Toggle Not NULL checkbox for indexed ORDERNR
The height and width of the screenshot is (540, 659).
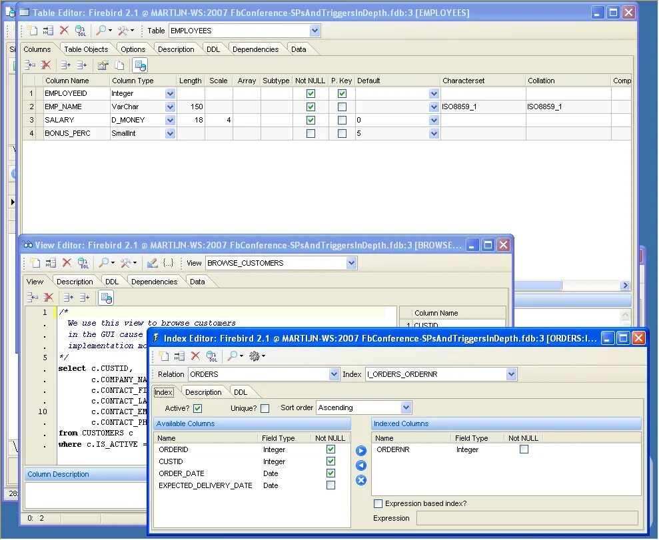(524, 449)
